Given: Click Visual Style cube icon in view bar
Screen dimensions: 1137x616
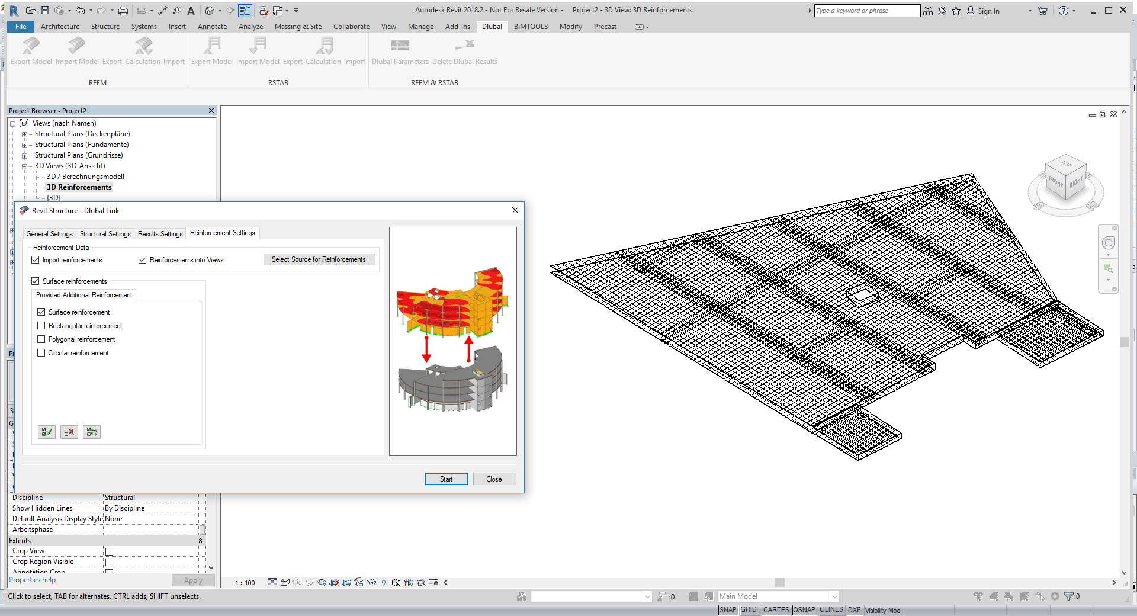Looking at the screenshot, I should [285, 582].
